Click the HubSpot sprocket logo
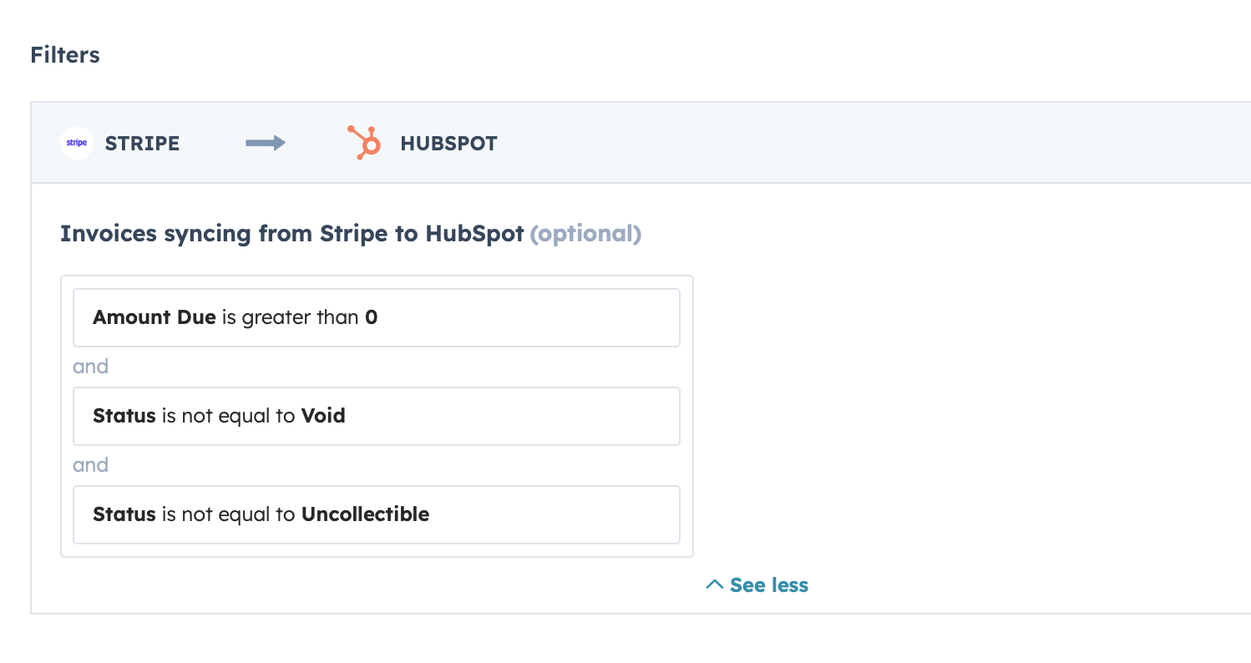This screenshot has width=1251, height=663. click(364, 143)
